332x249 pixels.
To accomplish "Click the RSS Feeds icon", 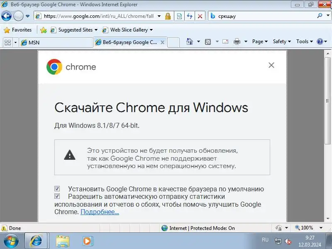I will (208, 42).
